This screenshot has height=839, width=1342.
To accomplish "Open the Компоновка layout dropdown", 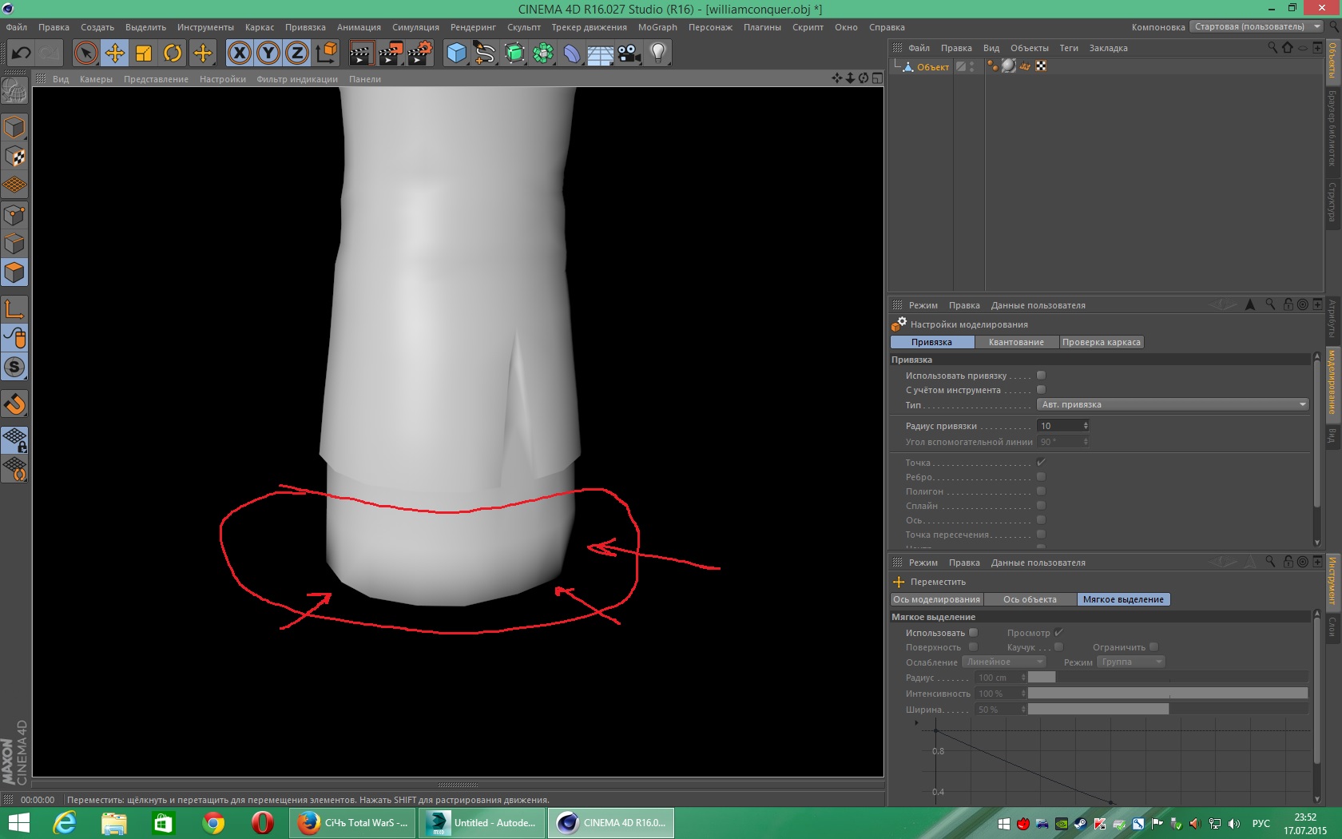I will tap(1257, 26).
